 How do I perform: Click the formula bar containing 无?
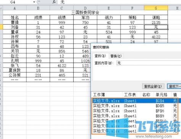[x=119, y=2]
